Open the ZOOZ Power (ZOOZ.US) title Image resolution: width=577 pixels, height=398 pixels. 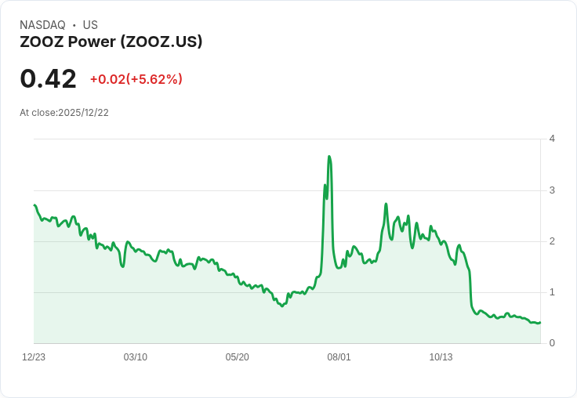[111, 42]
